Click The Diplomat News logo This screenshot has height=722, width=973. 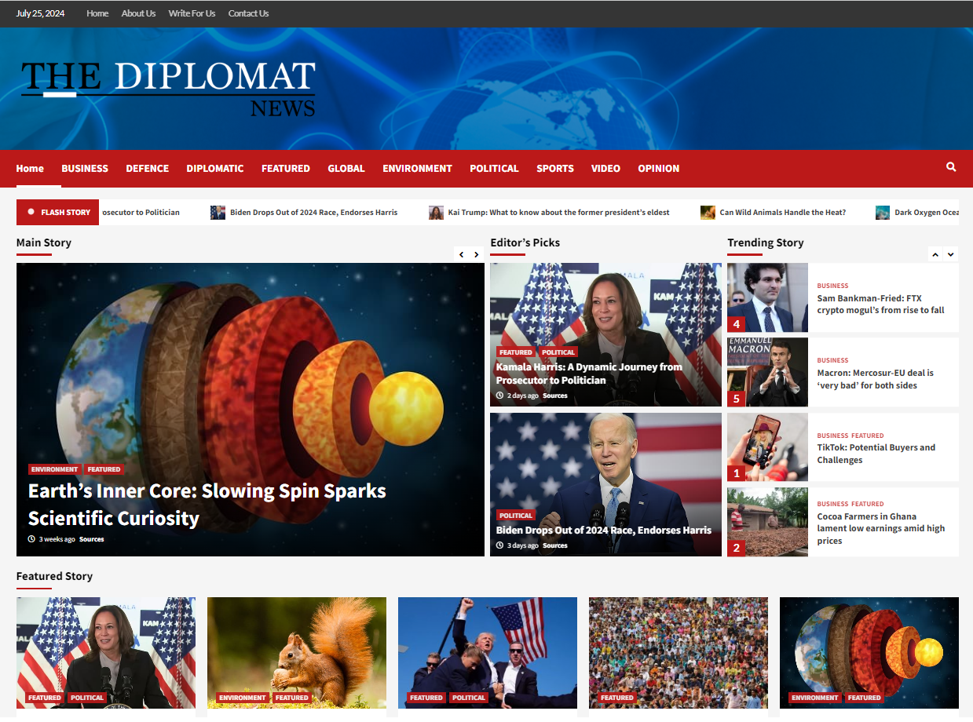click(168, 89)
